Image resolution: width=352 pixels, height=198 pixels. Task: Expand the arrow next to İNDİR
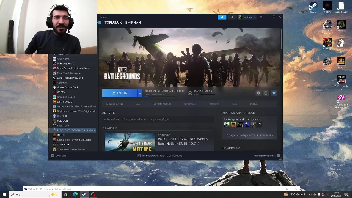[140, 93]
